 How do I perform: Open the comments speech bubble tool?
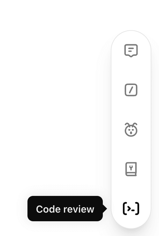coord(131,51)
